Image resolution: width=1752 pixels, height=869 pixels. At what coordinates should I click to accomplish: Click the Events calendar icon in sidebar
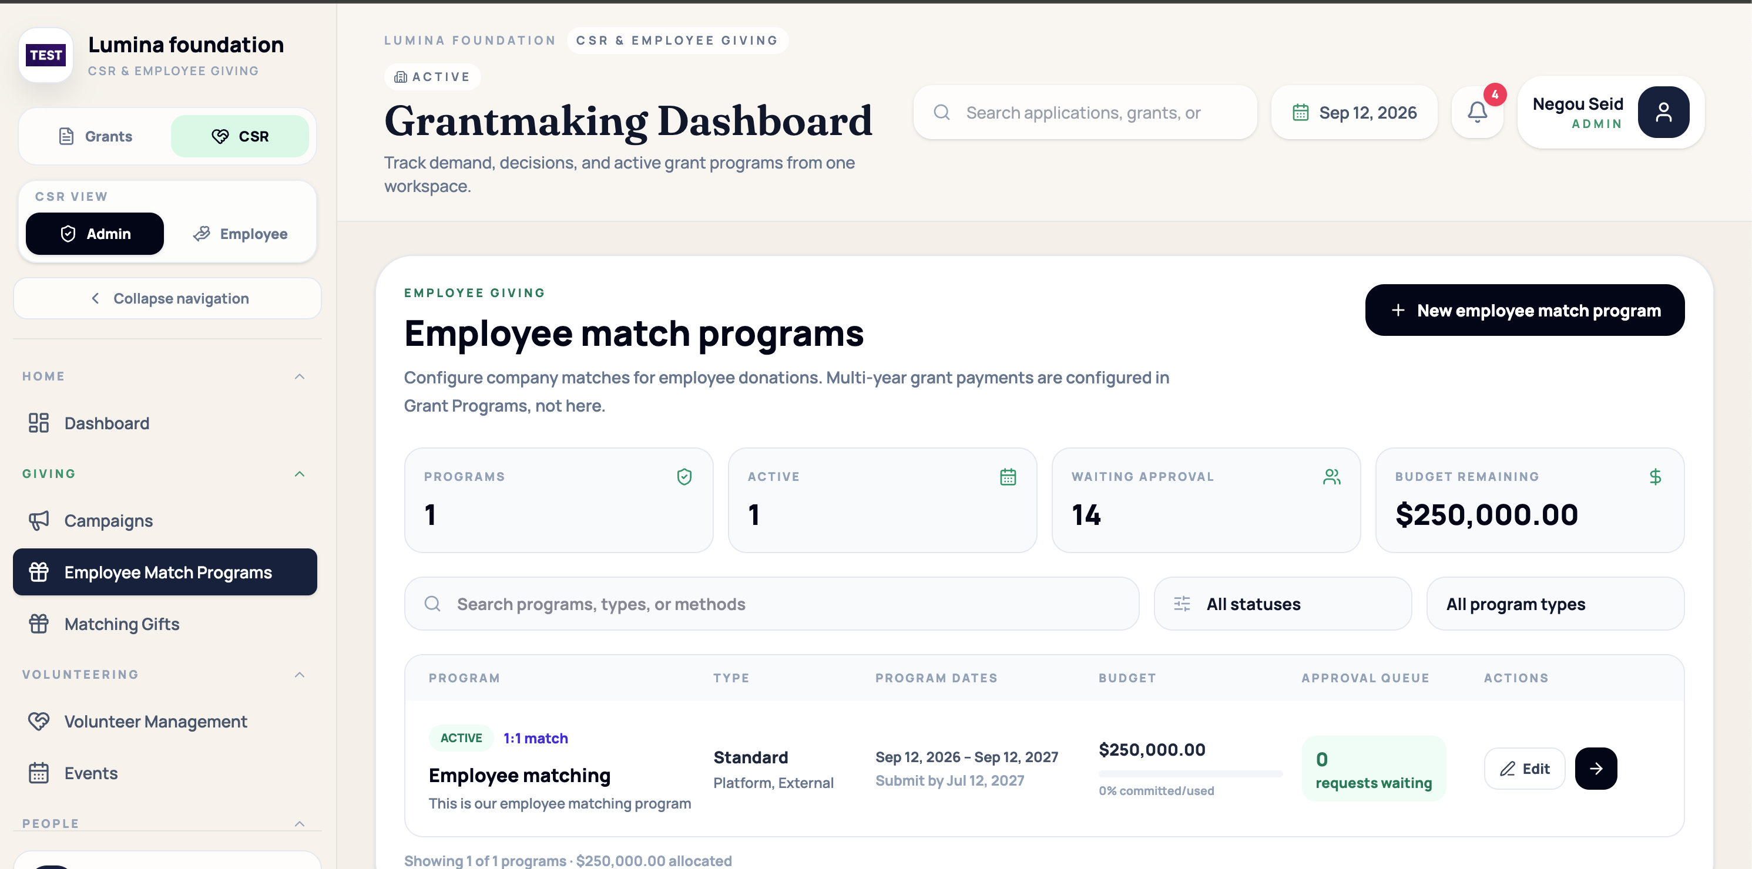click(x=39, y=773)
